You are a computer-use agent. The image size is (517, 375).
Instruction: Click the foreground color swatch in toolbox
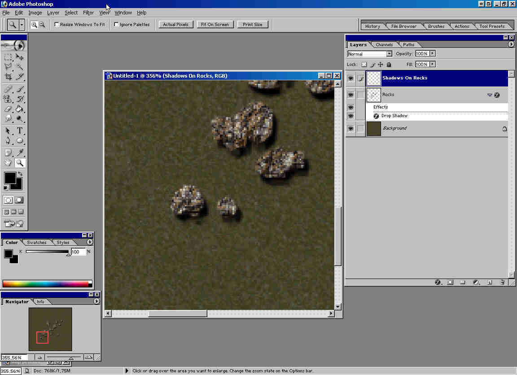(x=9, y=178)
